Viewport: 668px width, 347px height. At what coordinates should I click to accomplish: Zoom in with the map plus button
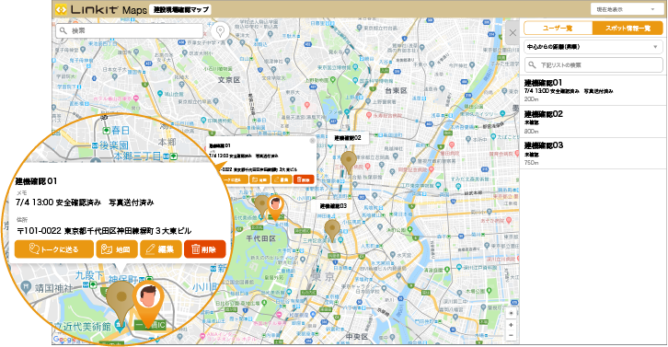[x=512, y=325]
